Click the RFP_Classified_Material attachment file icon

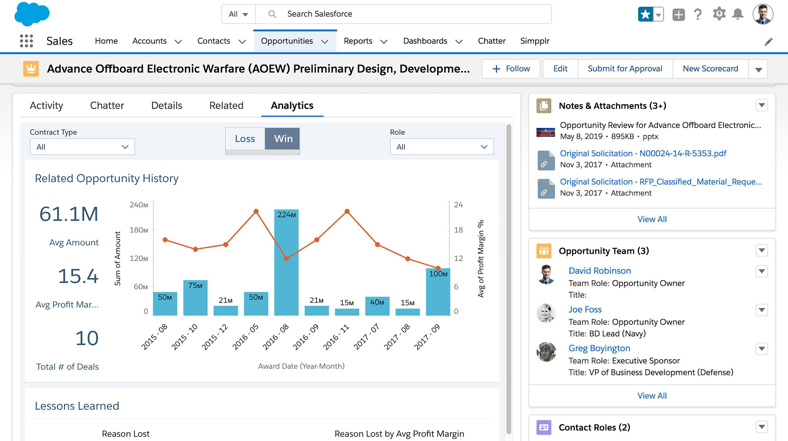coord(546,189)
